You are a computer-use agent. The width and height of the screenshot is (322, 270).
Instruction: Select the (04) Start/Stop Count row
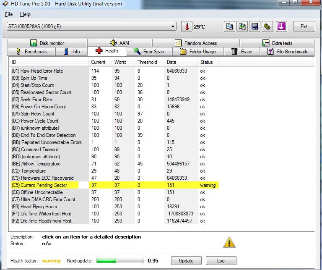[x=114, y=85]
